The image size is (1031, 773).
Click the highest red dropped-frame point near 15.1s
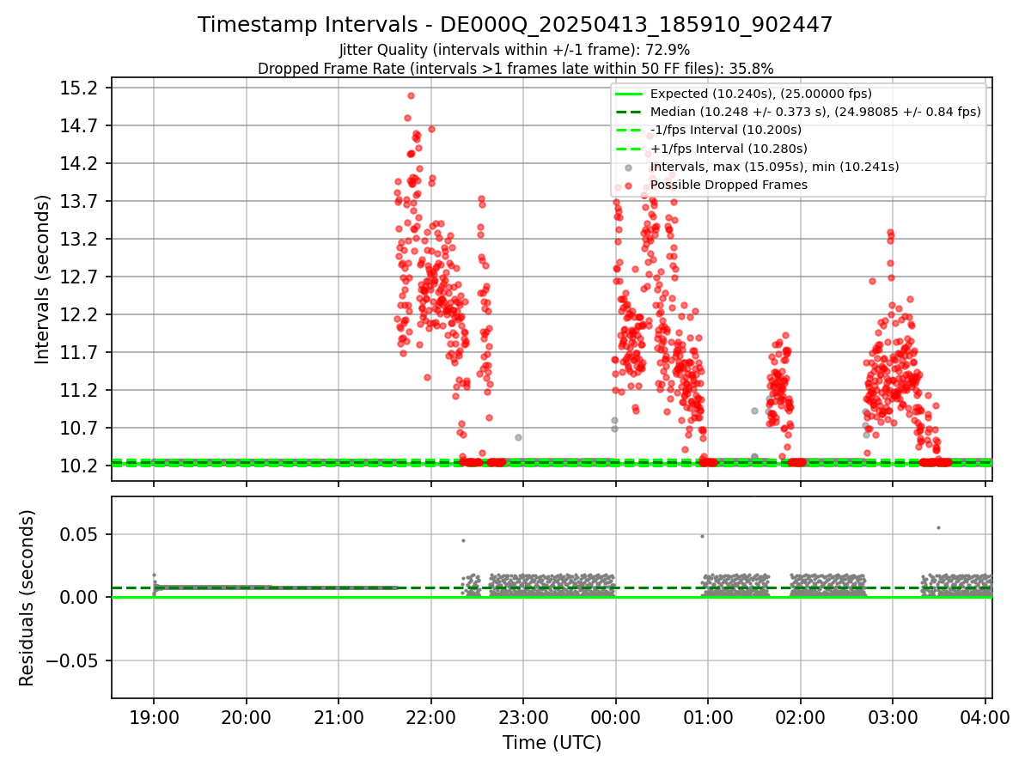tap(411, 95)
